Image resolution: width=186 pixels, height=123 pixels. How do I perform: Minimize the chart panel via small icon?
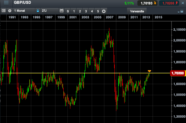[178, 12]
